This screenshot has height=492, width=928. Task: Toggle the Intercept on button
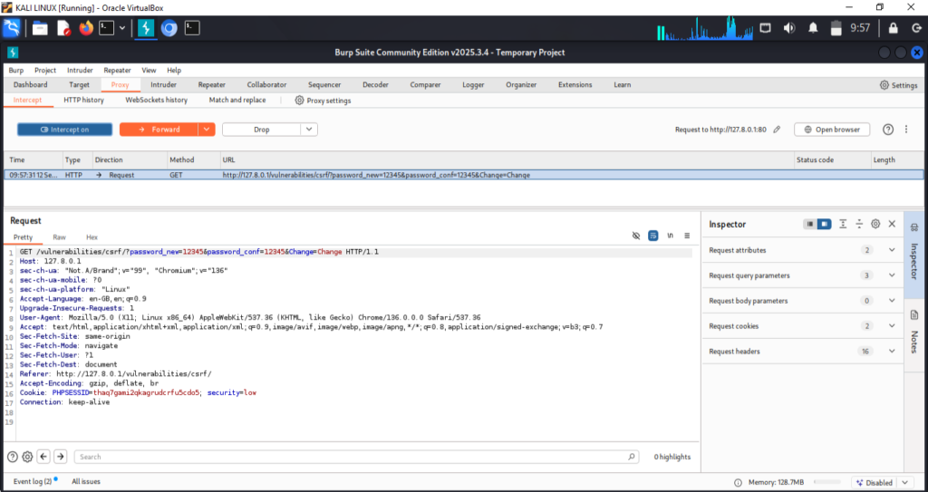click(64, 130)
